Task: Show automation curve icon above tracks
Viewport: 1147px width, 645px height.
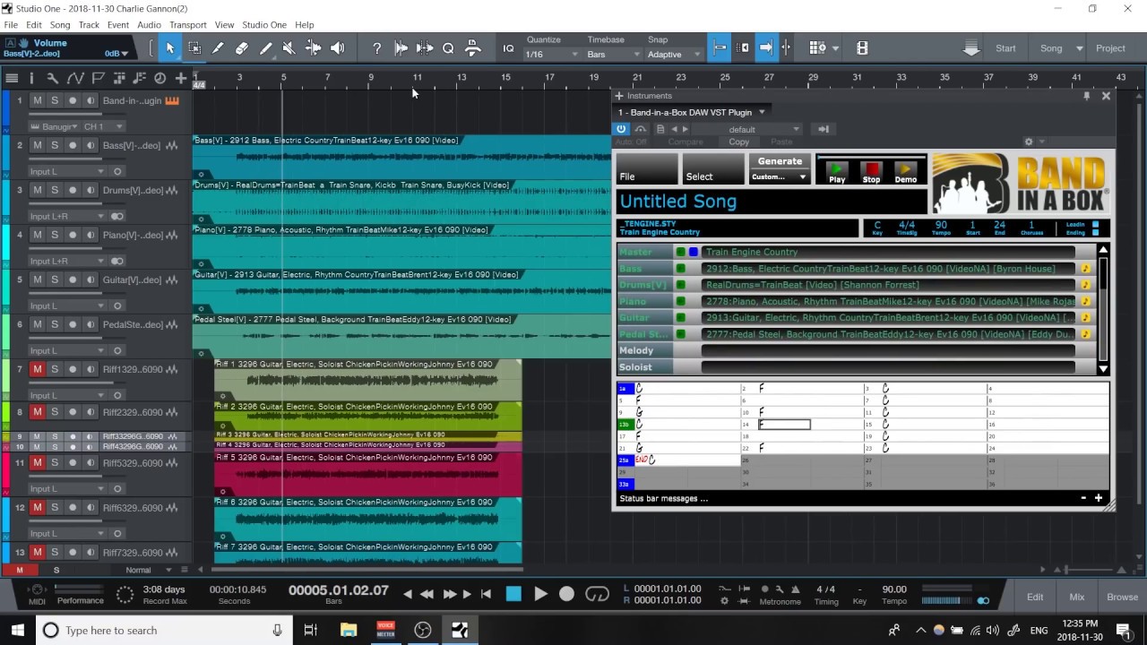Action: tap(75, 78)
